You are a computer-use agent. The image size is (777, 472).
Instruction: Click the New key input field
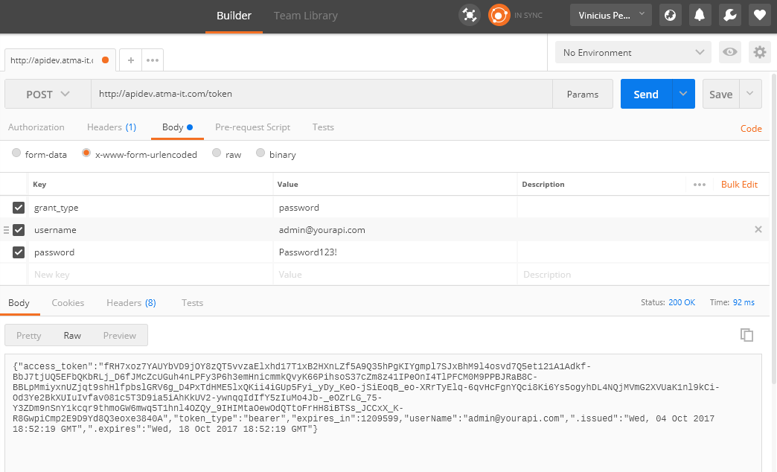(150, 275)
